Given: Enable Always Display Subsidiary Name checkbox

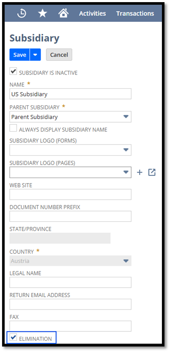Looking at the screenshot, I should click(13, 128).
